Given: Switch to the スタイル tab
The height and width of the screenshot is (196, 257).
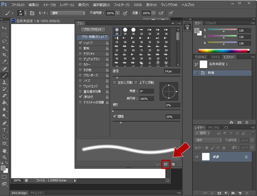Looking at the screenshot, I should 215,57.
